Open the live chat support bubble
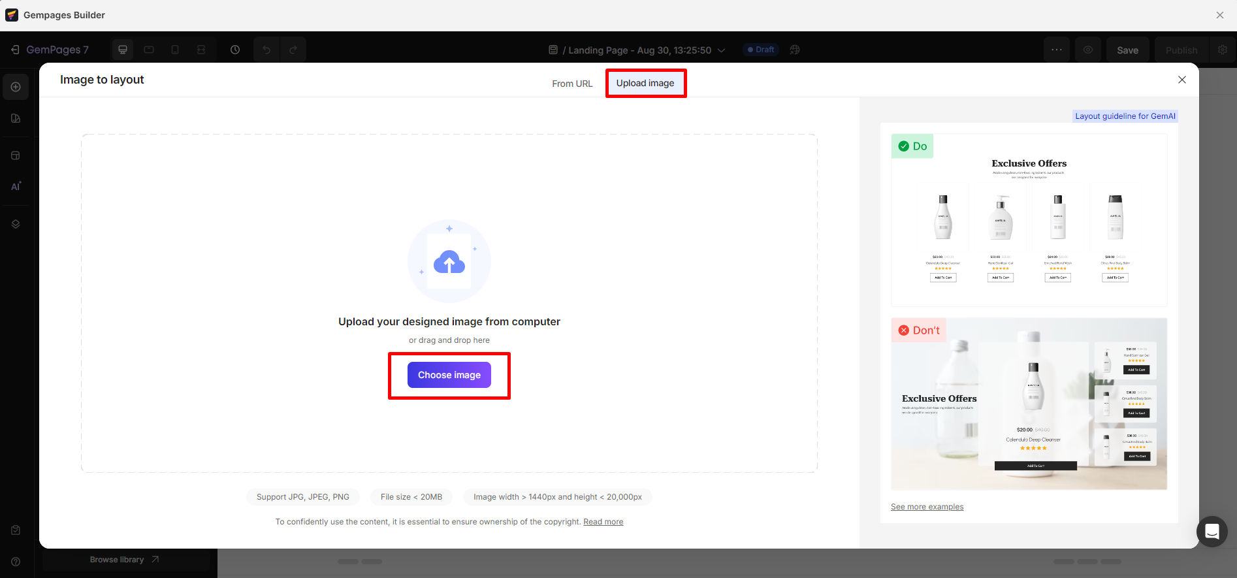 tap(1212, 532)
